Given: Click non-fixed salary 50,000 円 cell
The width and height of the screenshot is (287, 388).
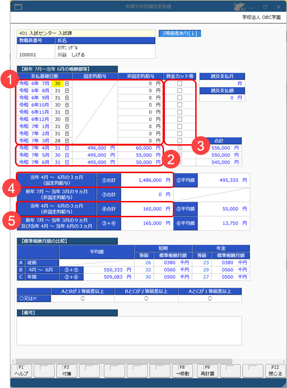Looking at the screenshot, I should [141, 162].
